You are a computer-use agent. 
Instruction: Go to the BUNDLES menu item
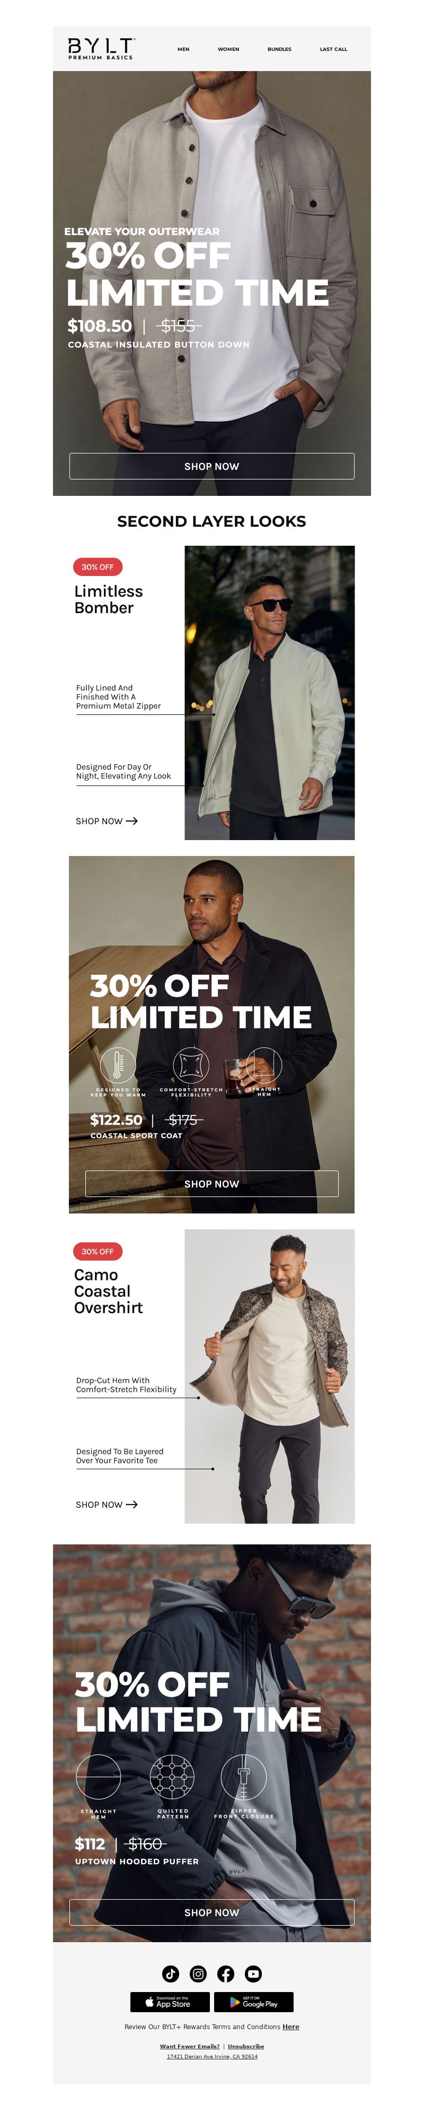(x=279, y=49)
